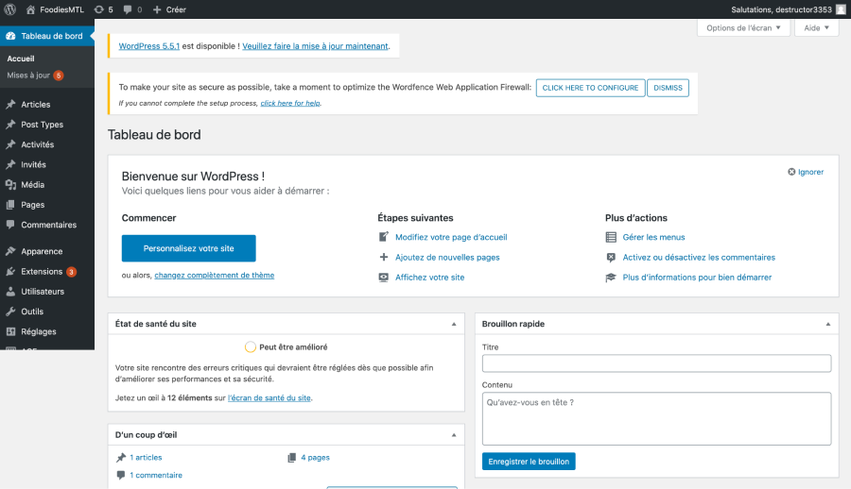Open the Créer menu in admin bar

coord(169,9)
